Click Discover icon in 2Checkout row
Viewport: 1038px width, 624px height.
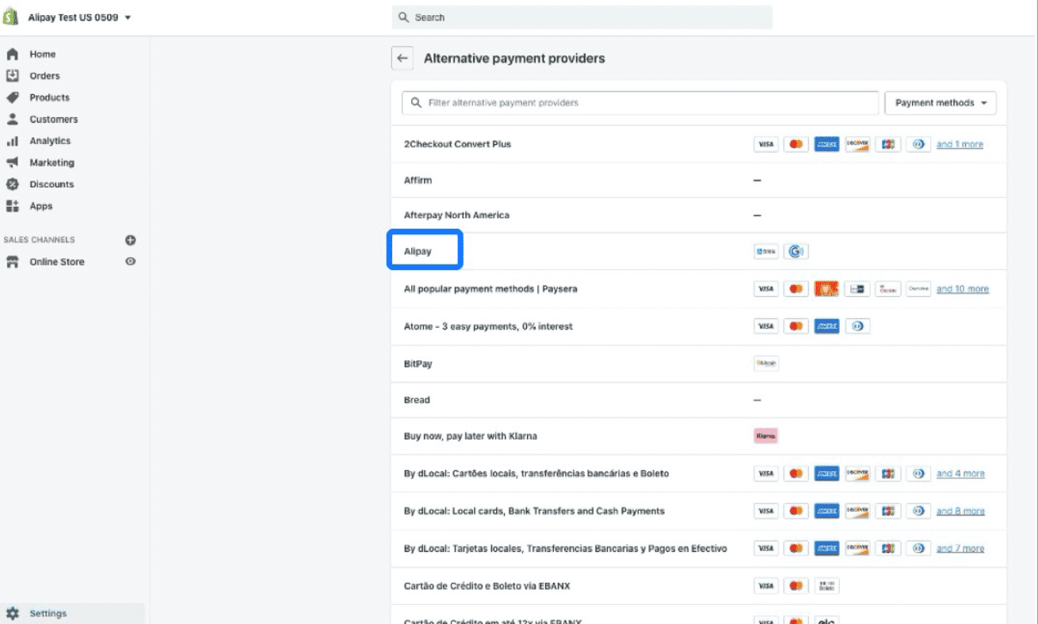coord(857,145)
